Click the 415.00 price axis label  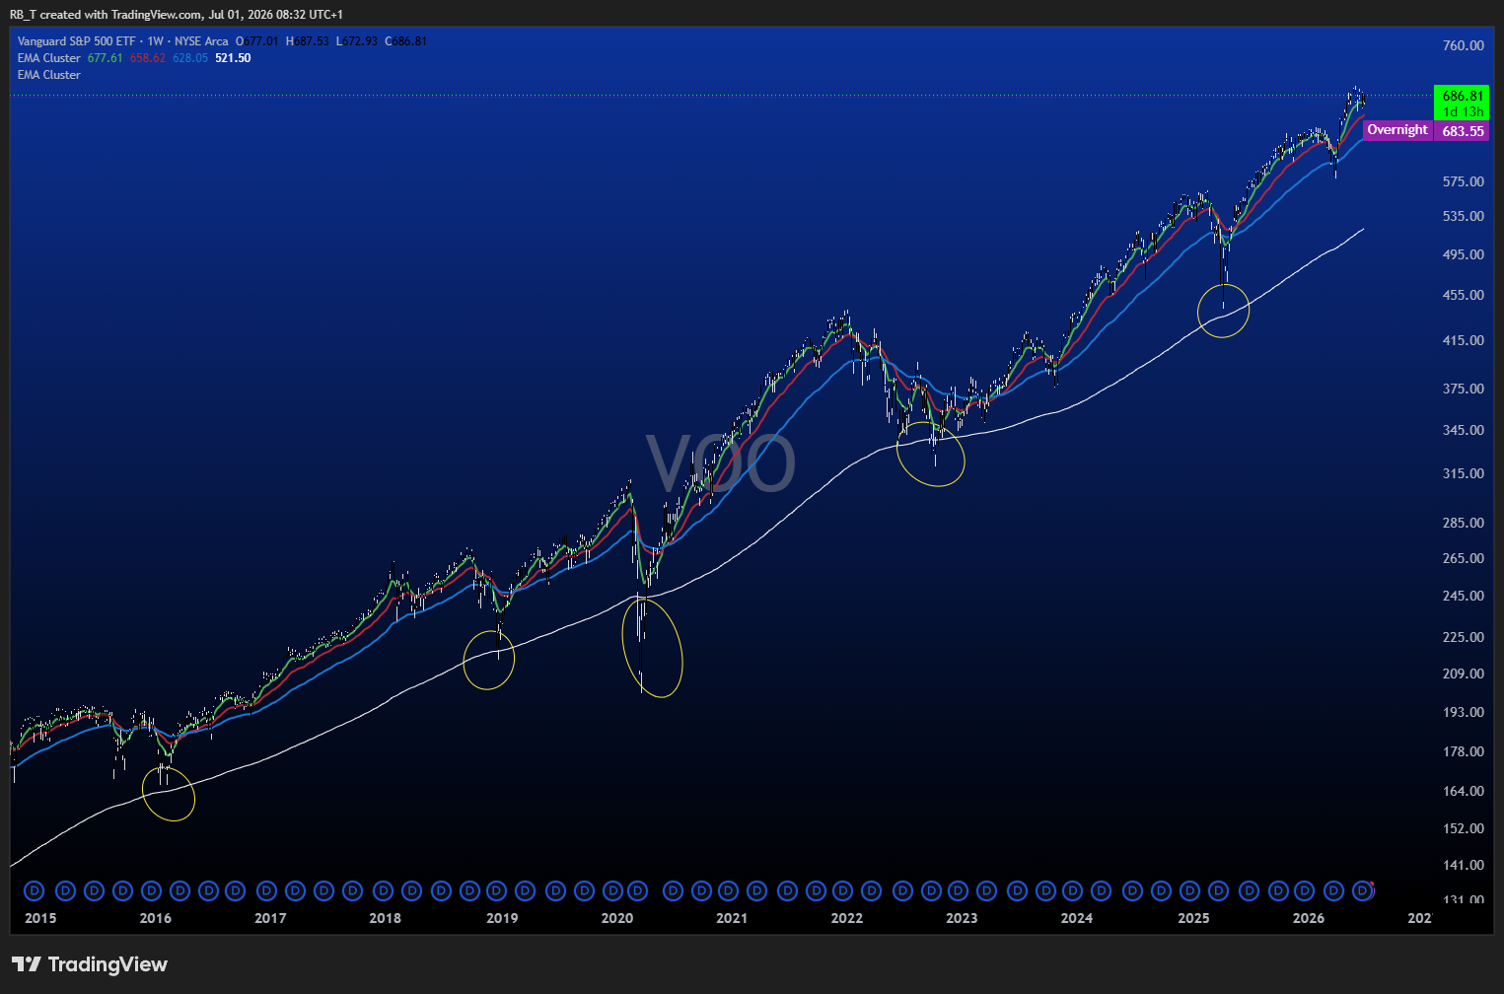pyautogui.click(x=1463, y=340)
